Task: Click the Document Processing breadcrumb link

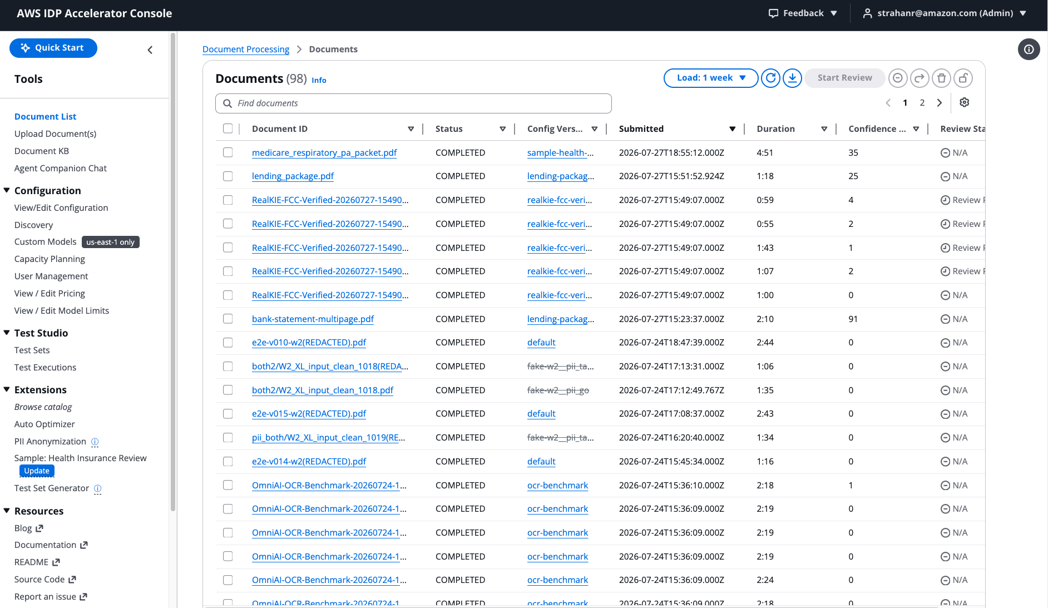Action: [x=246, y=50]
